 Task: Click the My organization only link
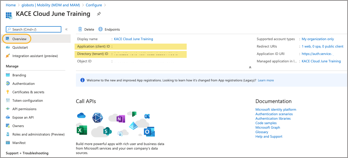click(318, 39)
